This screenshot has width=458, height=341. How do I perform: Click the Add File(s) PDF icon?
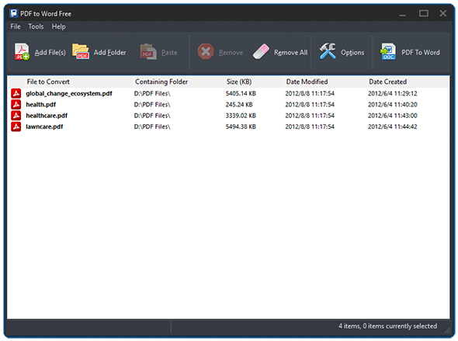(22, 52)
